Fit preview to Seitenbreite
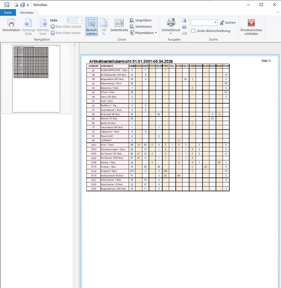 119,25
